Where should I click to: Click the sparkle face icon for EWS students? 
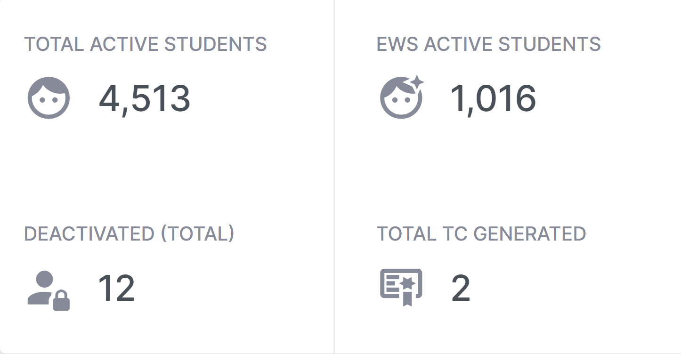tap(401, 98)
